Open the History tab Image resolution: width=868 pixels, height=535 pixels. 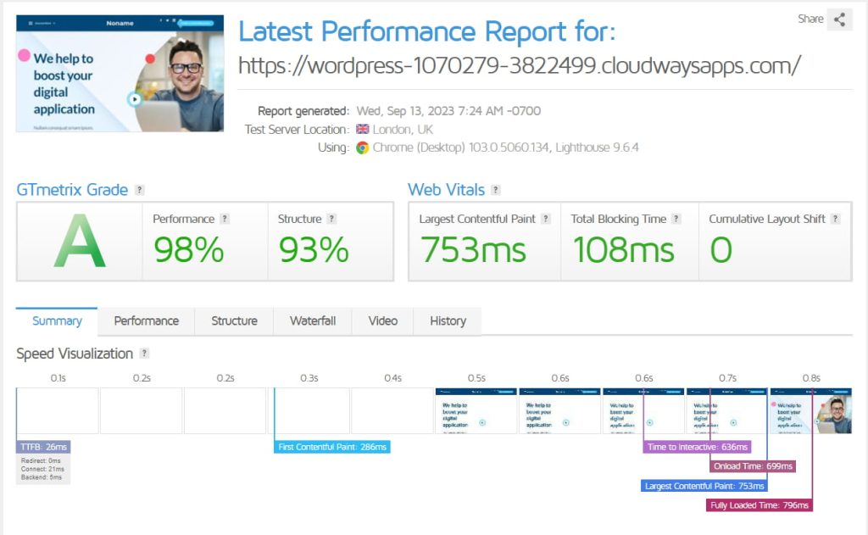(448, 321)
